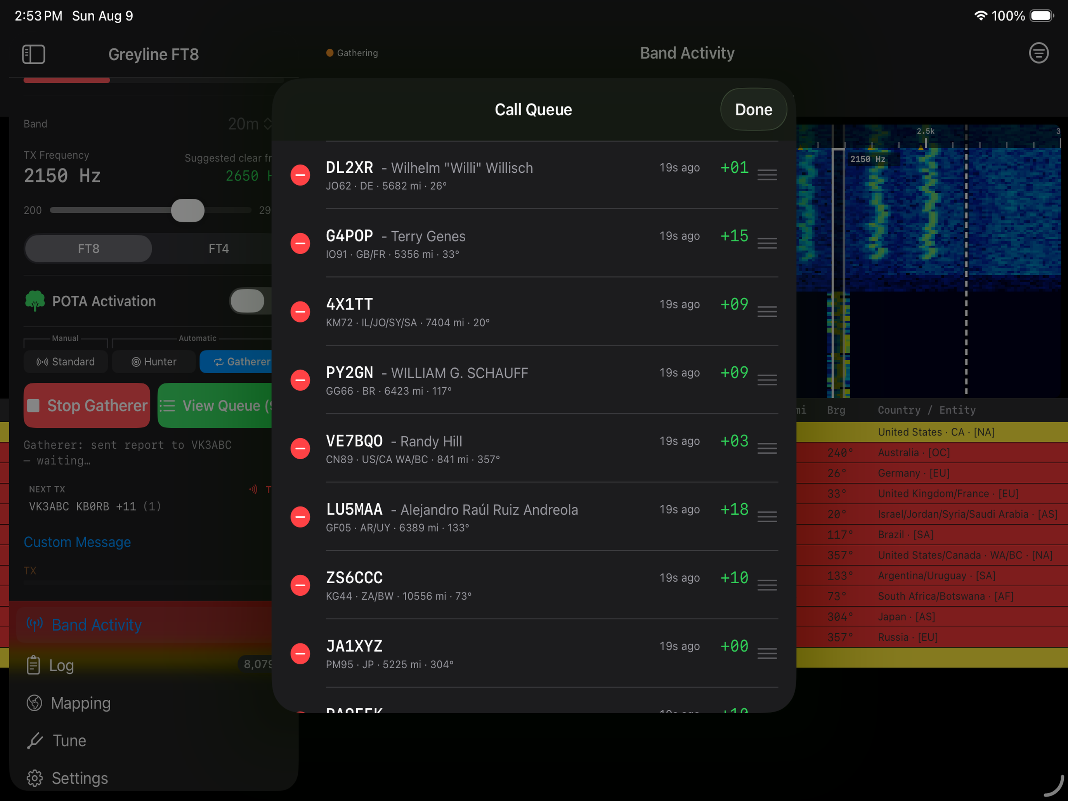Screen dimensions: 1068x801
Task: Click the Wi-Fi status icon
Action: coord(980,16)
